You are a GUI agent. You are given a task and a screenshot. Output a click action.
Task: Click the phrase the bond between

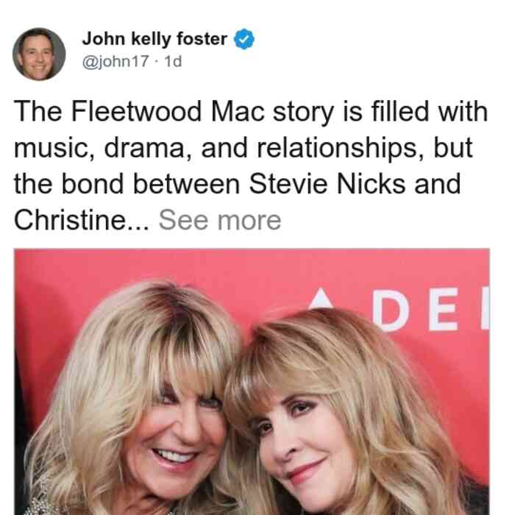tap(127, 184)
